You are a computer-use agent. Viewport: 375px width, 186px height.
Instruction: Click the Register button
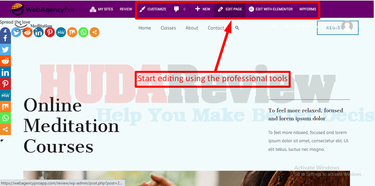pos(337,28)
